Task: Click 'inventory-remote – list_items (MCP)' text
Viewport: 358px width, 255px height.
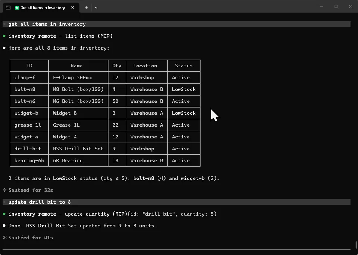Action: click(60, 36)
